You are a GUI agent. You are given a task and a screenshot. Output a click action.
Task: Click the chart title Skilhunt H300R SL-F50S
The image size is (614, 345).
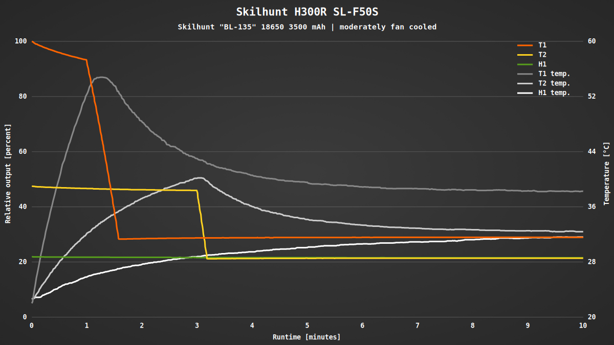pyautogui.click(x=307, y=12)
